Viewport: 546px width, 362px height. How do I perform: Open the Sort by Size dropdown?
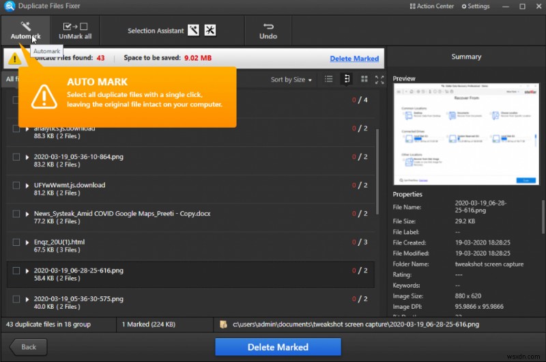coord(291,79)
